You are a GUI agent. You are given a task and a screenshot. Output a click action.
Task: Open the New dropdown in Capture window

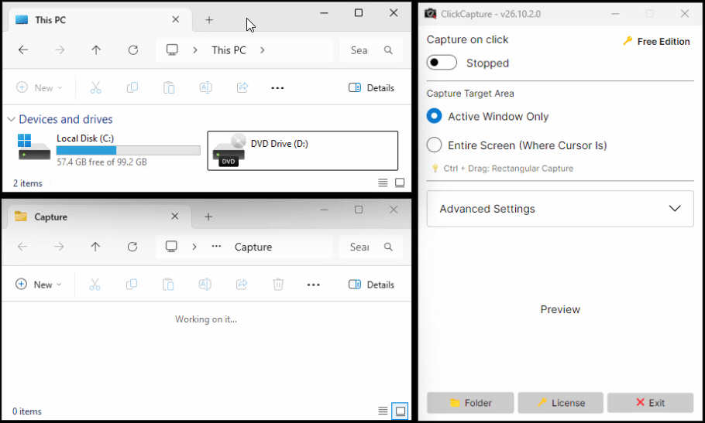[x=39, y=285]
